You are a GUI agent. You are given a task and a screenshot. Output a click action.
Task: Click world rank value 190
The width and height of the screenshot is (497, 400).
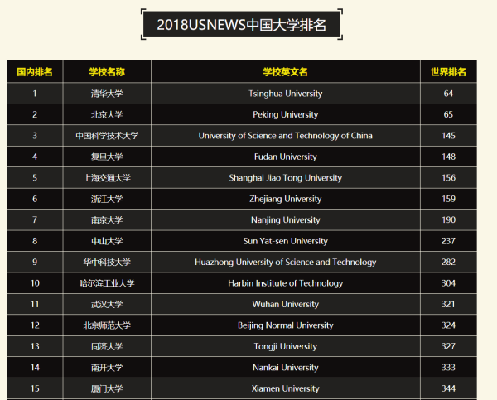click(x=448, y=220)
